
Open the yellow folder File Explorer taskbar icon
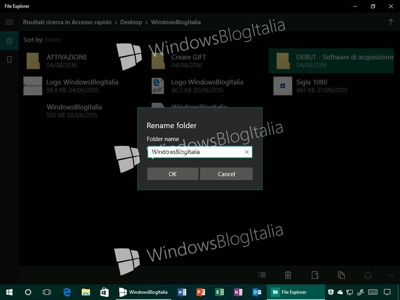86,292
